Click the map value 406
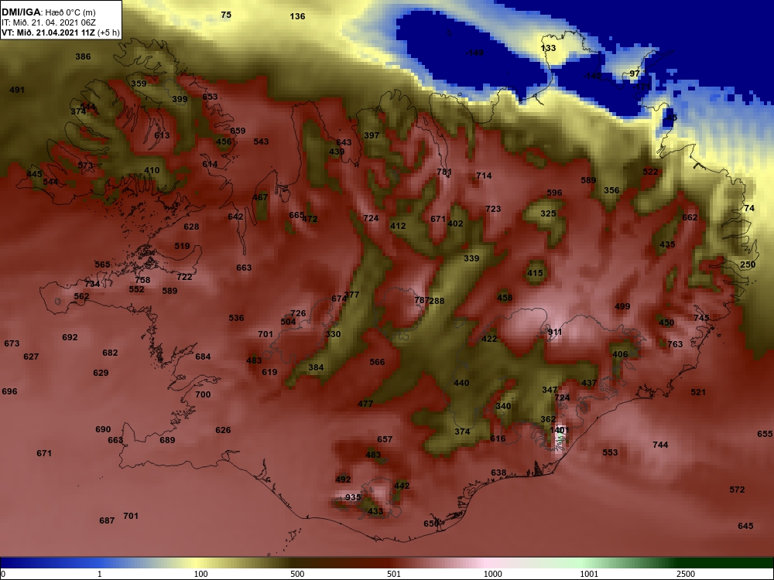 point(620,354)
